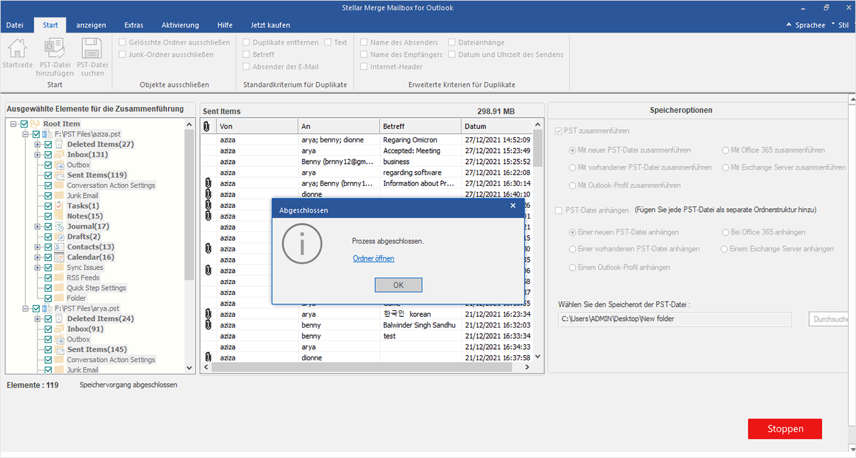Image resolution: width=856 pixels, height=458 pixels.
Task: Click the Contacts(13) folder icon in tree
Action: coord(60,247)
